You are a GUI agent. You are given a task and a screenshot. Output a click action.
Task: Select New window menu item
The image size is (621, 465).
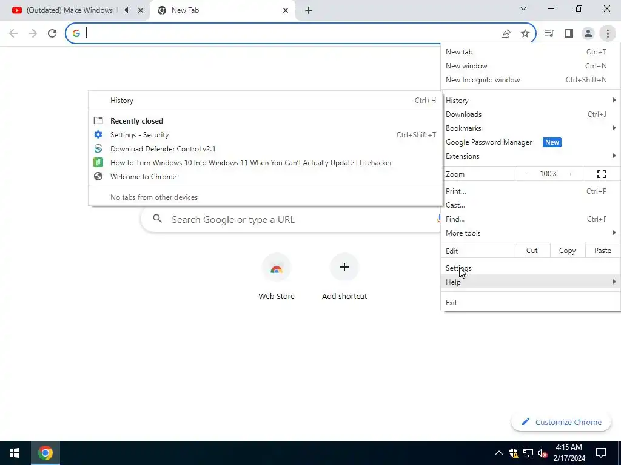530,65
